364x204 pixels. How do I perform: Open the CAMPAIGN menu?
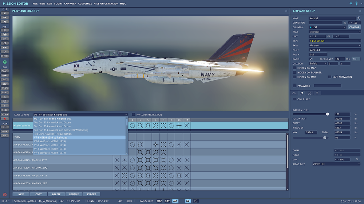point(70,4)
